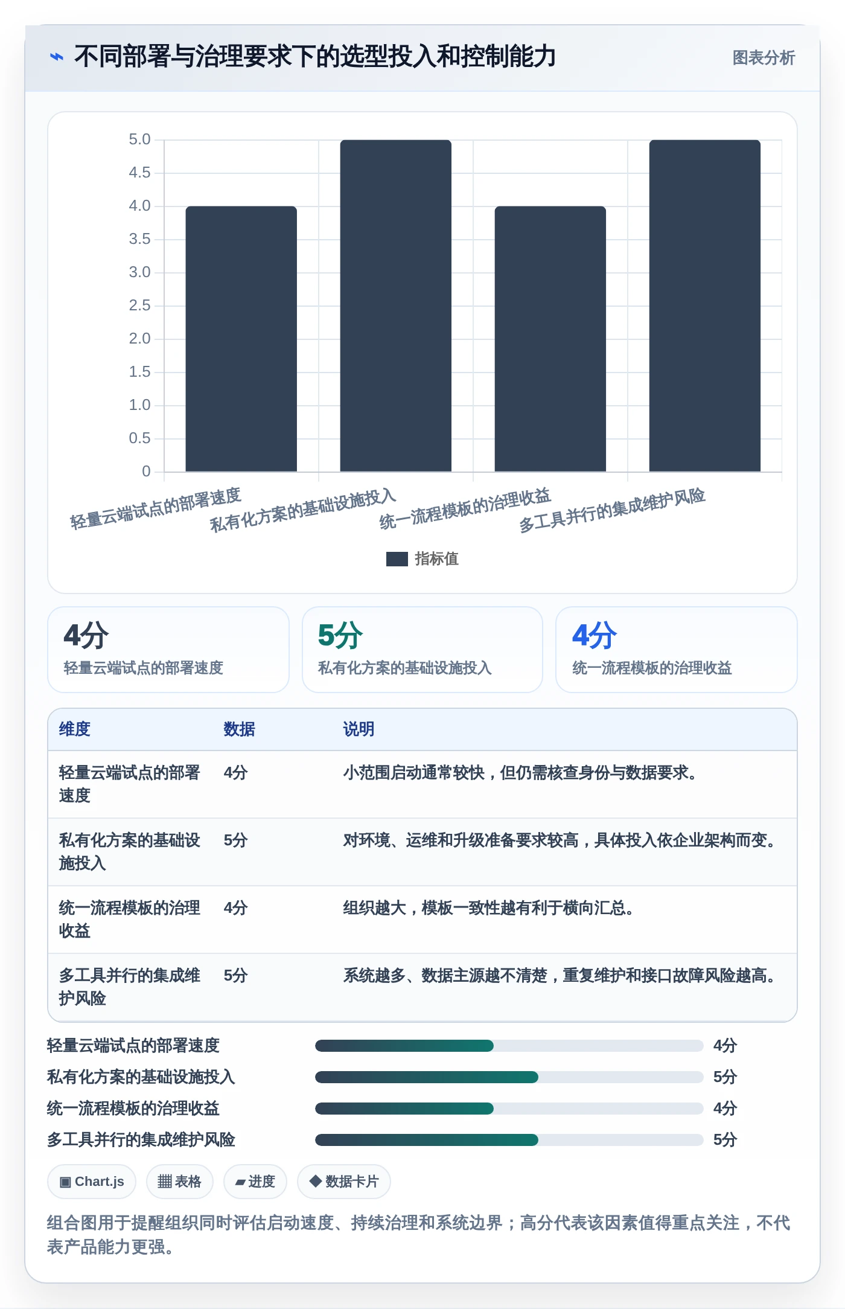The image size is (845, 1309).
Task: Click the 2.5 y-axis tick value
Action: pos(139,306)
